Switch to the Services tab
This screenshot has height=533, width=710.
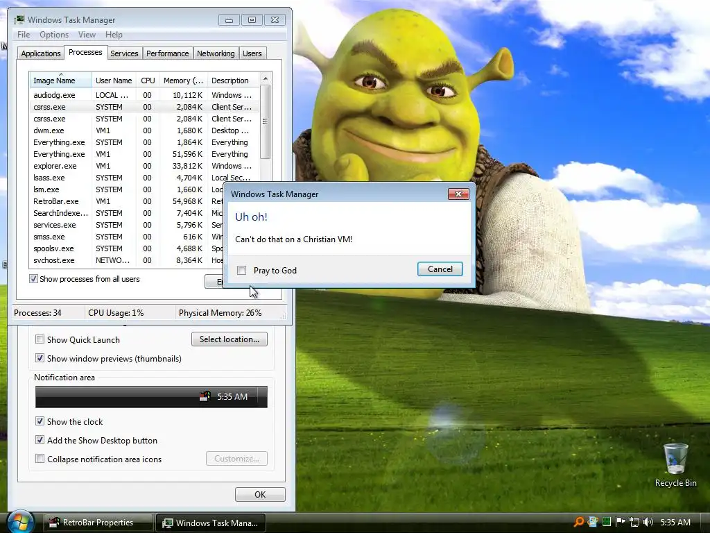(x=124, y=53)
